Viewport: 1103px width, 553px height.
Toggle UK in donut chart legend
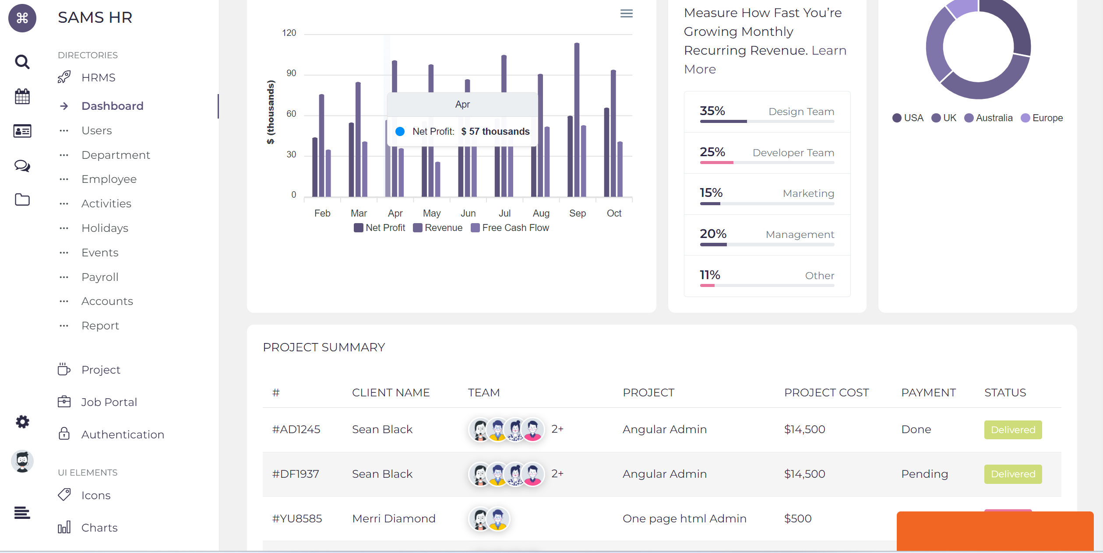(944, 118)
